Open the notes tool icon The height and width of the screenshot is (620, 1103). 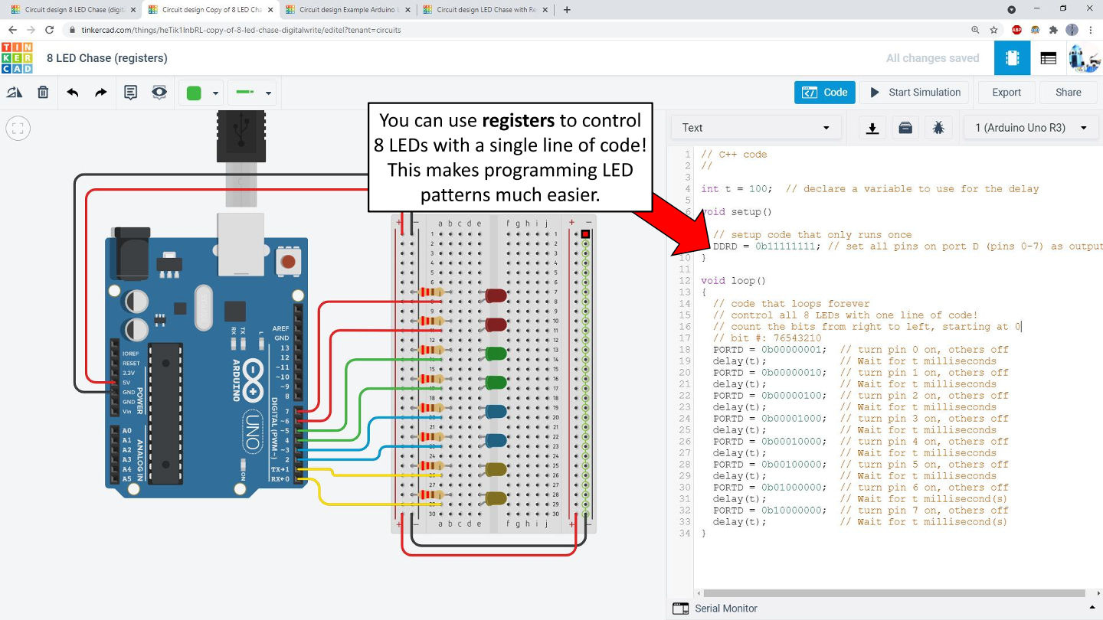[131, 93]
